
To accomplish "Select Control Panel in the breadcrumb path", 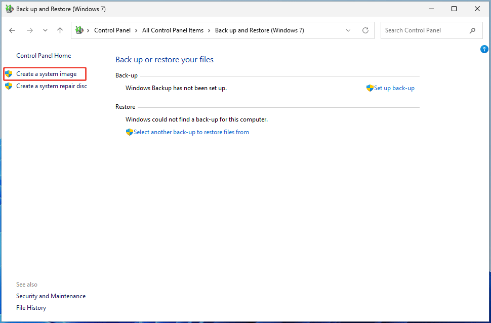I will pyautogui.click(x=112, y=30).
